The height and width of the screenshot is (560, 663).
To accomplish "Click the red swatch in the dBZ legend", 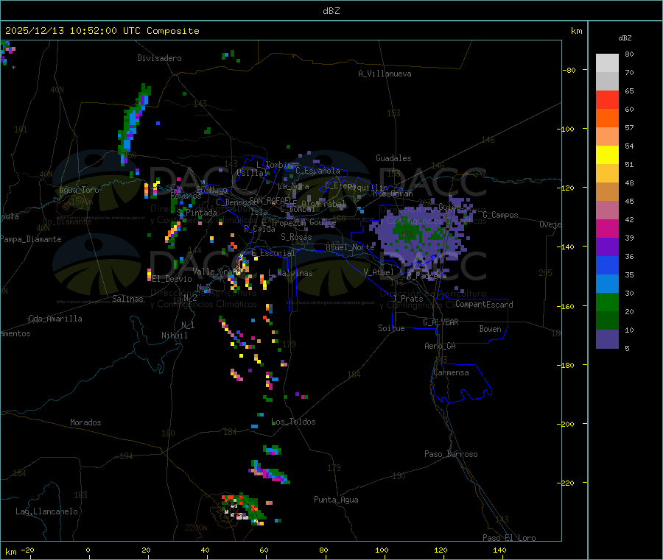I will tap(607, 99).
